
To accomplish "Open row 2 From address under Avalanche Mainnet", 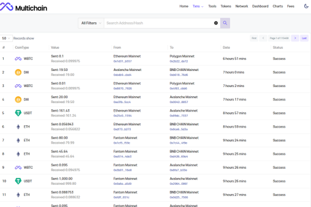I will click(122, 75).
